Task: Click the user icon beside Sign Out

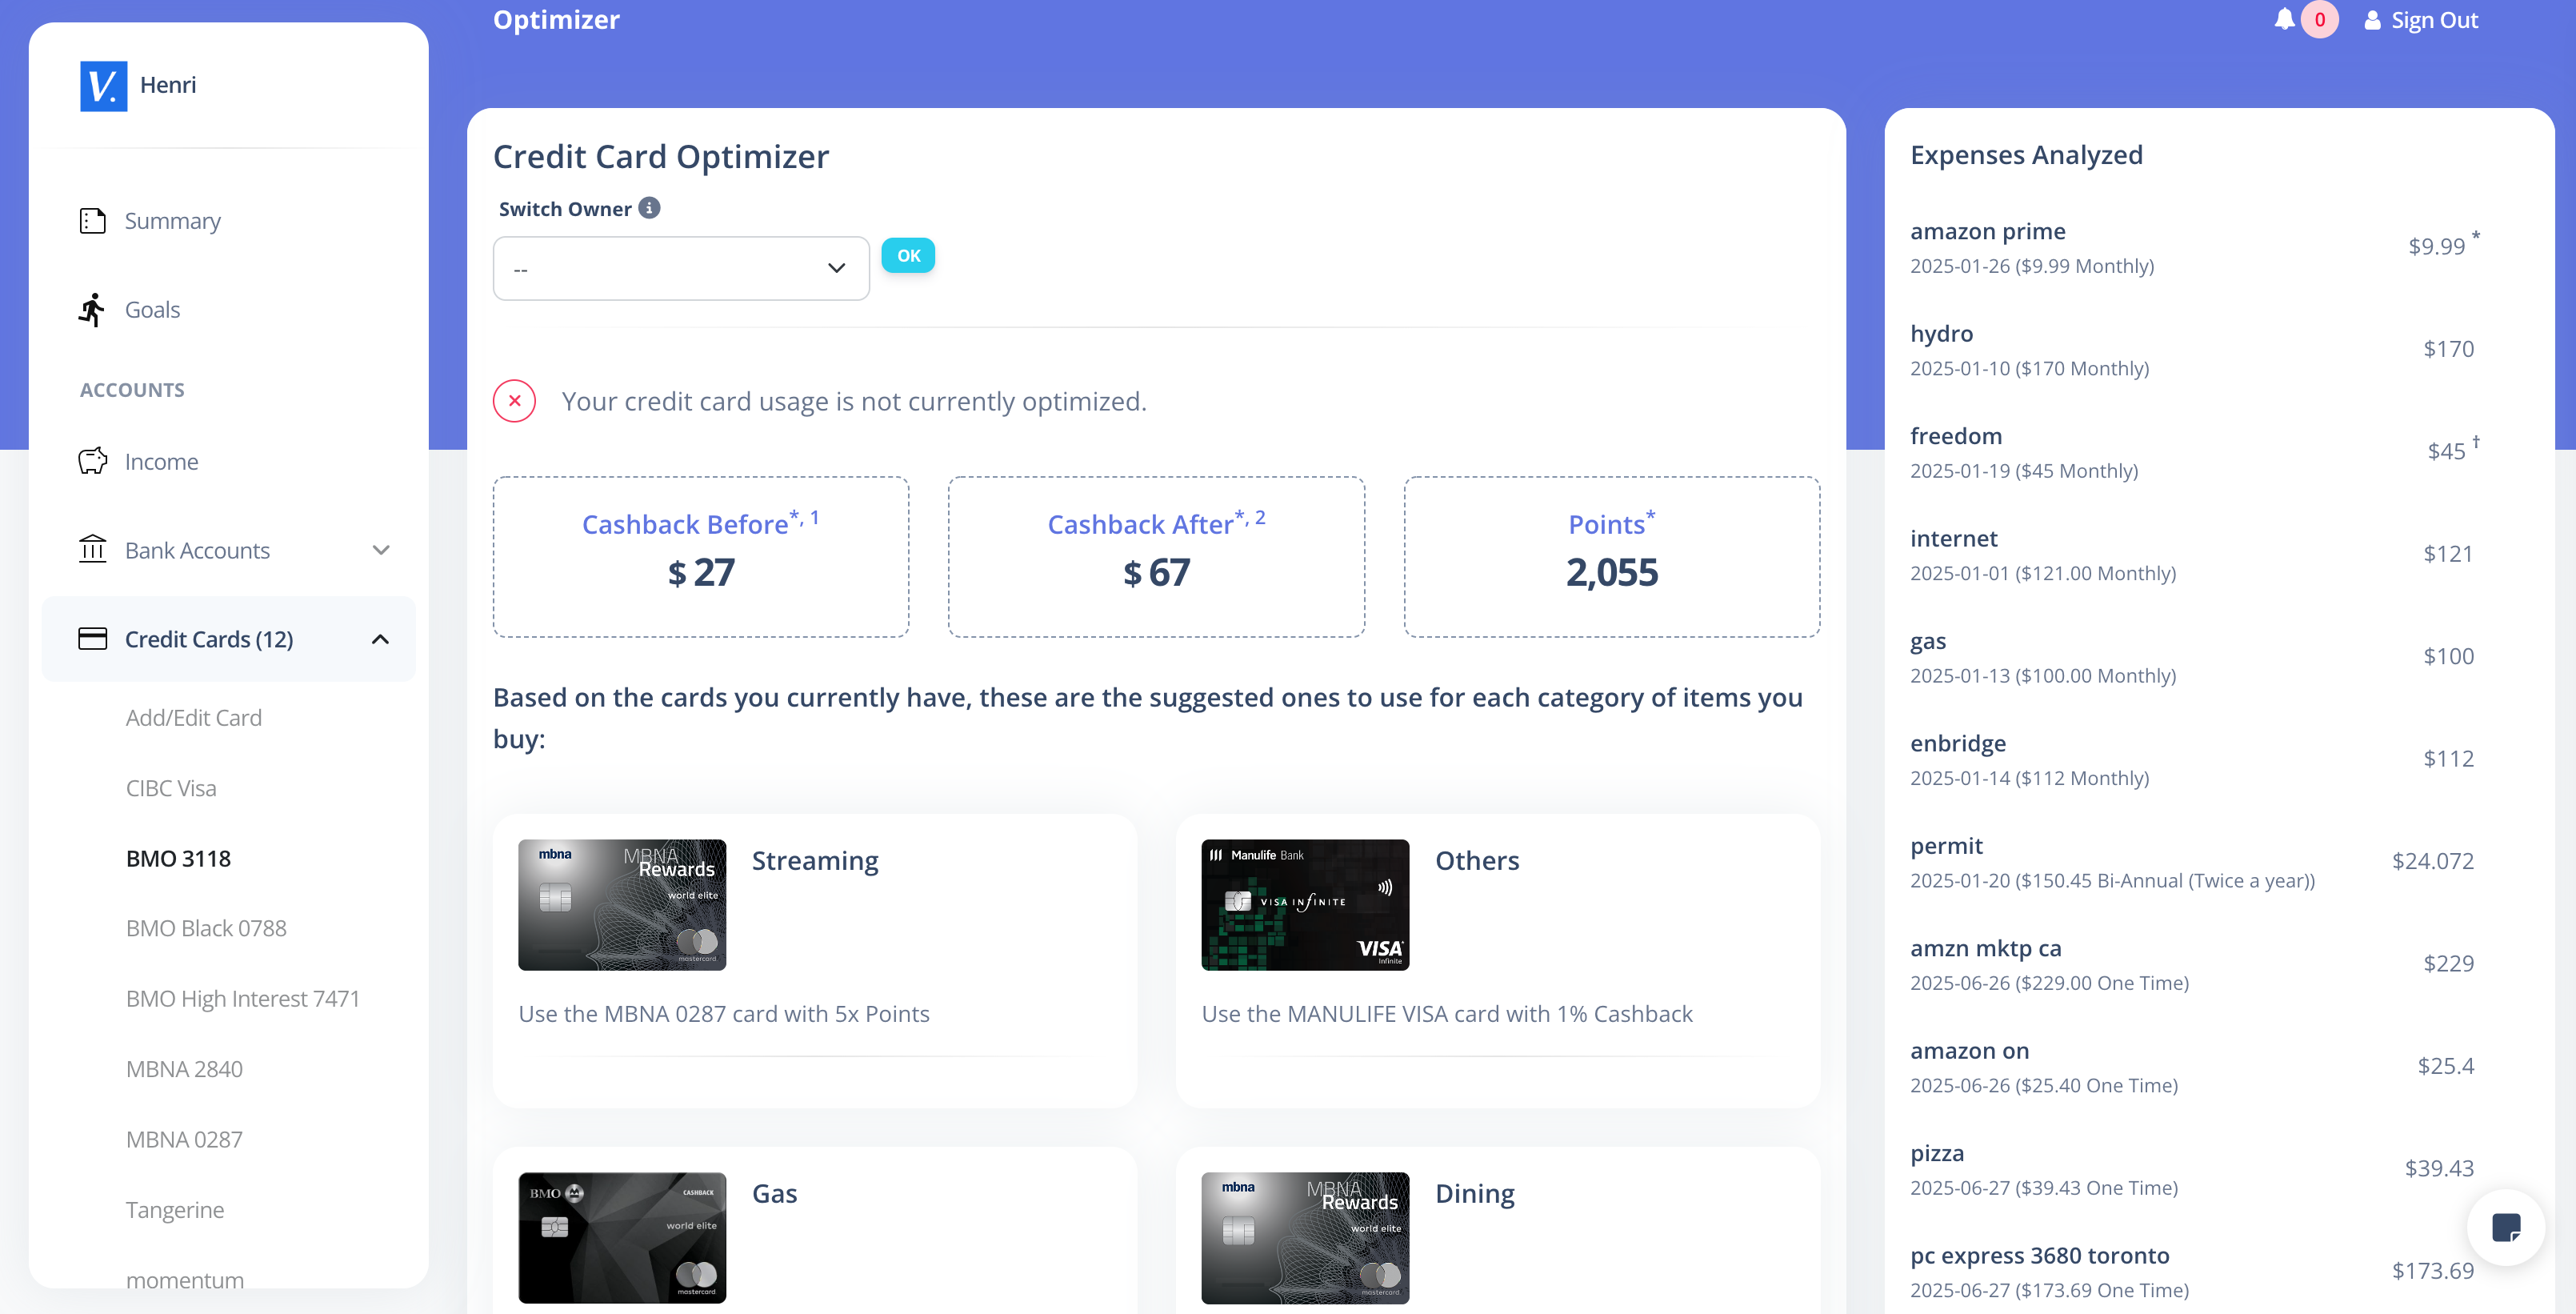Action: coord(2372,20)
